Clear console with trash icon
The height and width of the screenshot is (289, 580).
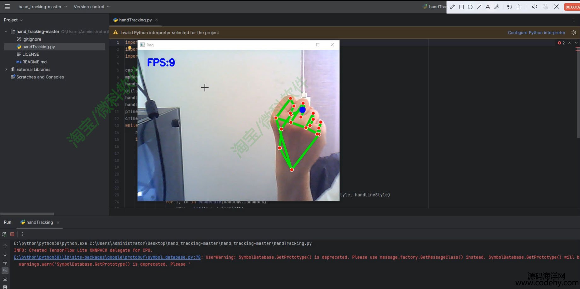[5, 287]
